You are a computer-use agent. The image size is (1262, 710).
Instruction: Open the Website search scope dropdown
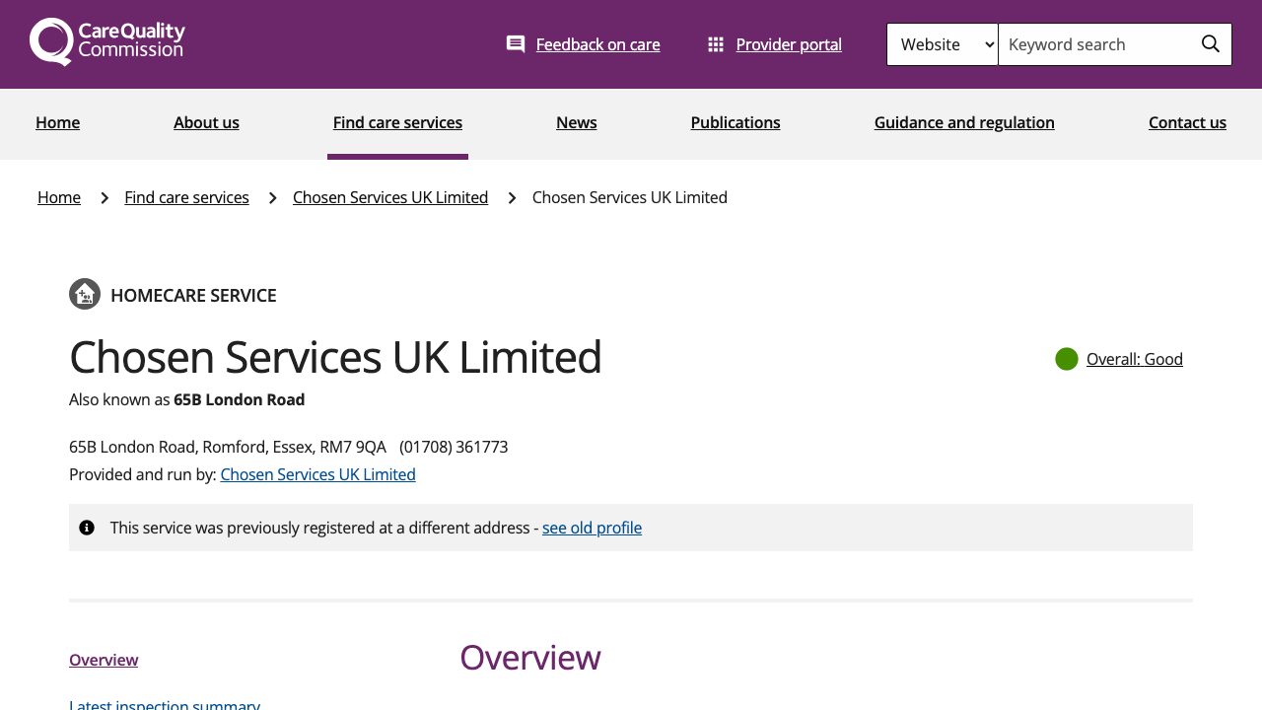[x=943, y=44]
